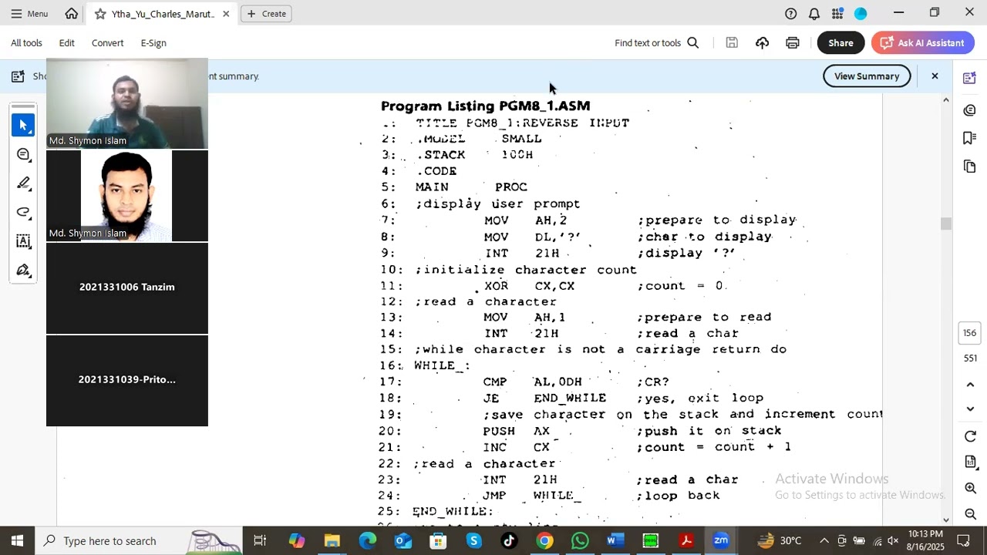Click the View Summary button
Screen dimensions: 987x555
pyautogui.click(x=867, y=76)
